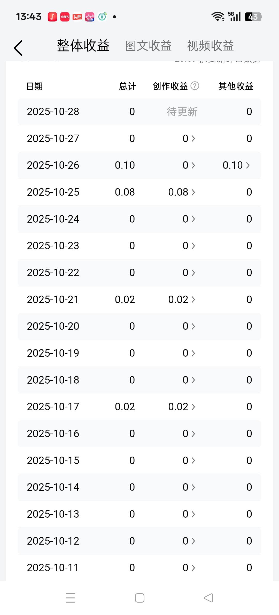Tap Android back triangle icon

tap(208, 598)
